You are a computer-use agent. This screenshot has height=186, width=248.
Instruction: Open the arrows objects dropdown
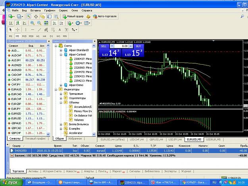(x=74, y=30)
